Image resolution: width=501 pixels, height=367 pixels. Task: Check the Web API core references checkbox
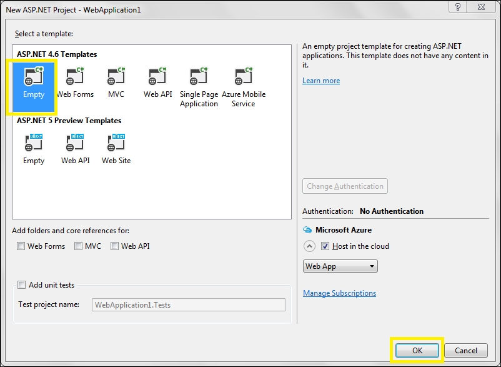click(x=114, y=246)
